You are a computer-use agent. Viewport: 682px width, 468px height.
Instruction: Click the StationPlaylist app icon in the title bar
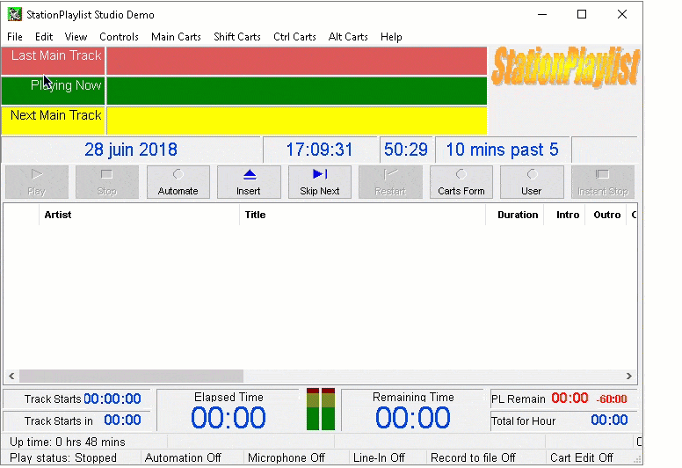click(x=14, y=14)
